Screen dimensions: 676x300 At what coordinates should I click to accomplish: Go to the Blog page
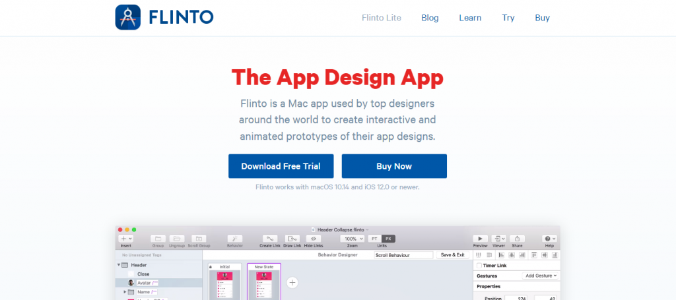coord(430,18)
